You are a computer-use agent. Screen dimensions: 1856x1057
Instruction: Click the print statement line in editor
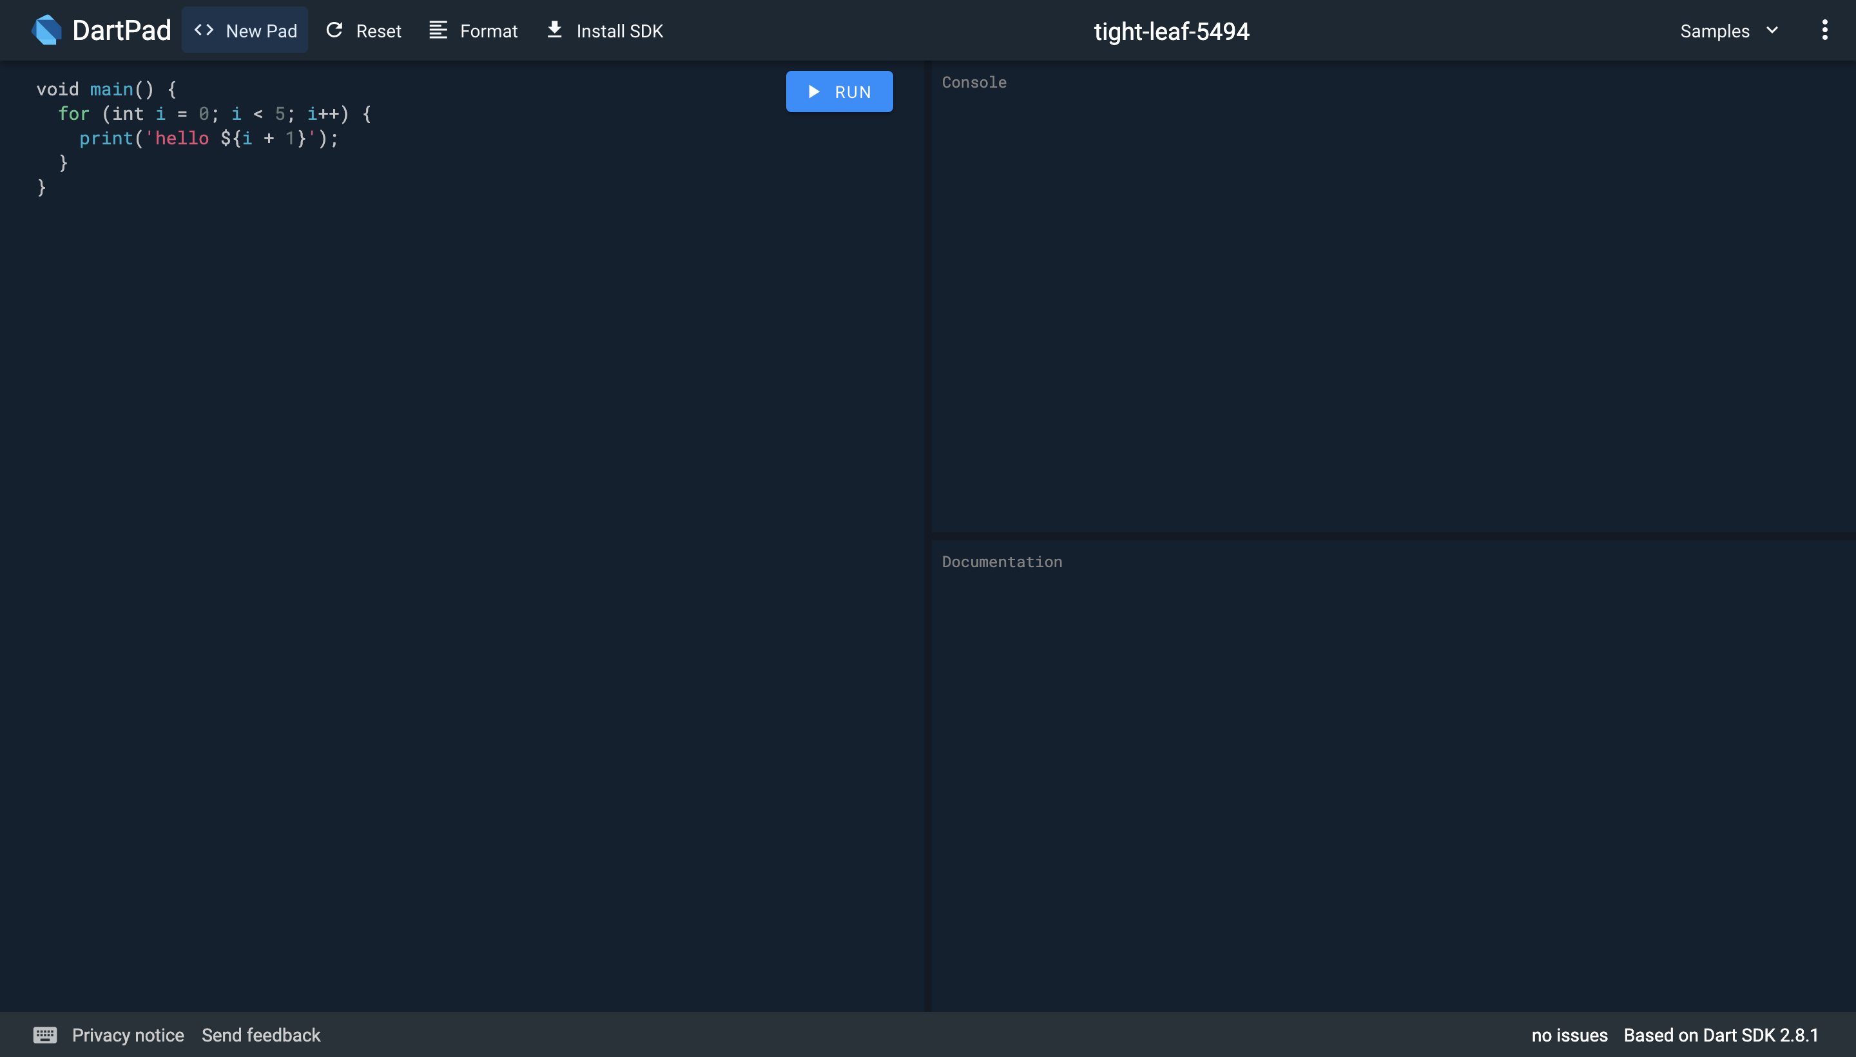[x=208, y=138]
